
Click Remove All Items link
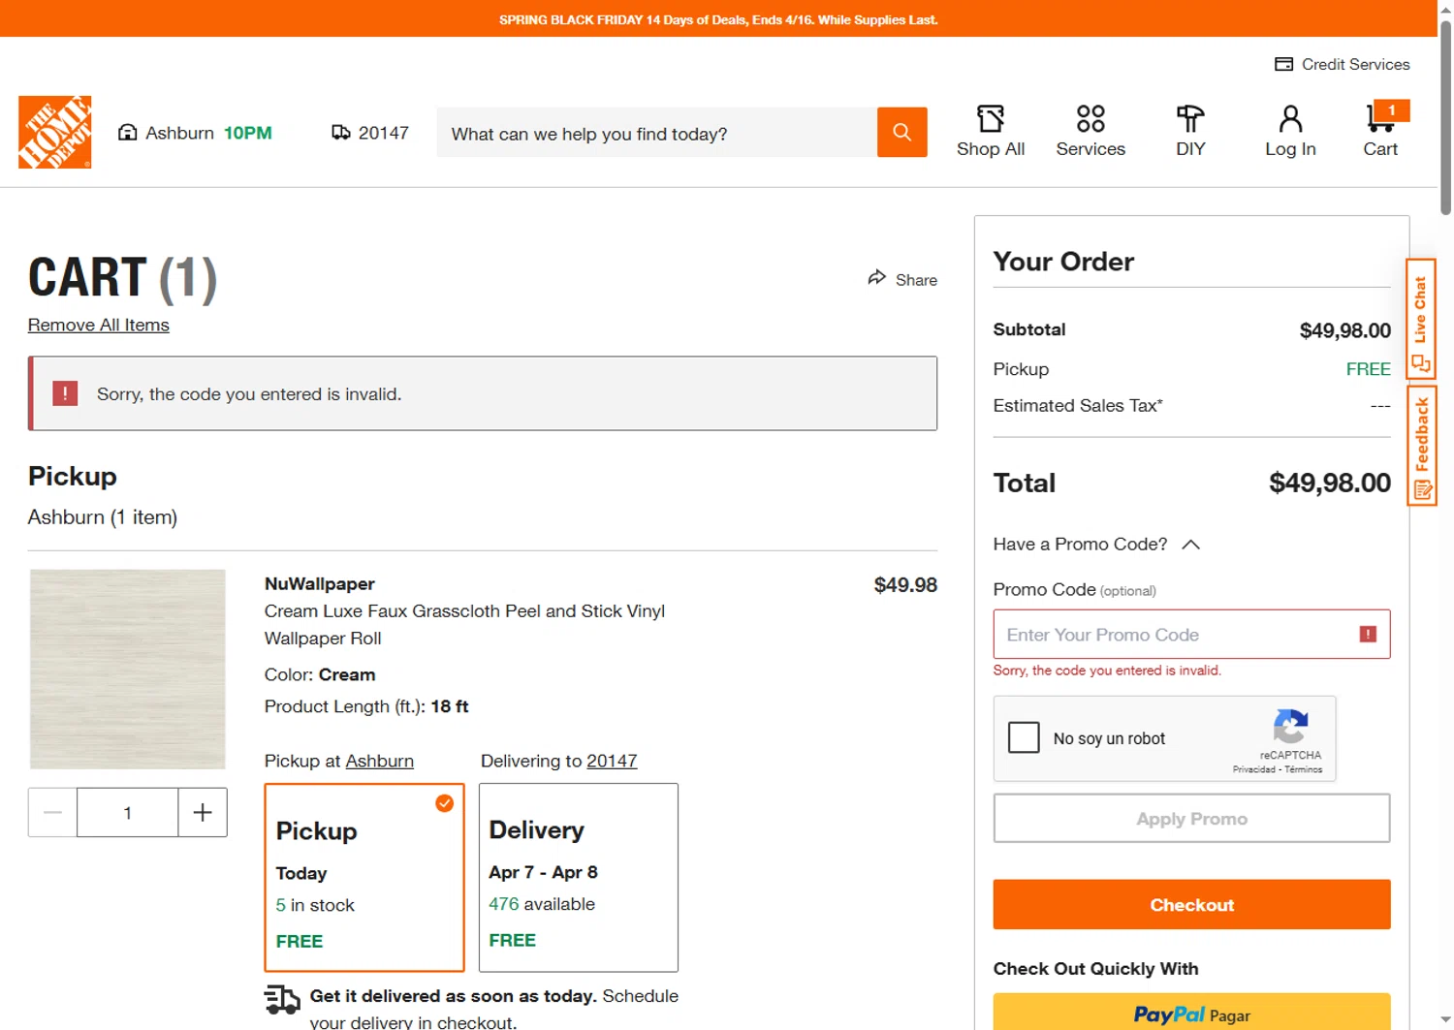point(99,325)
